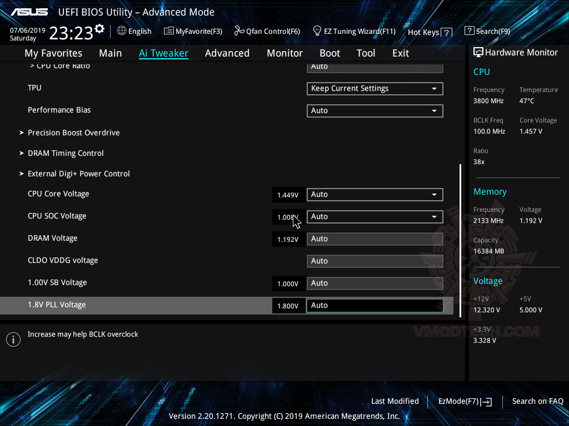Launch the EZ Tuning Wizard
This screenshot has height=426, width=569.
click(x=354, y=31)
